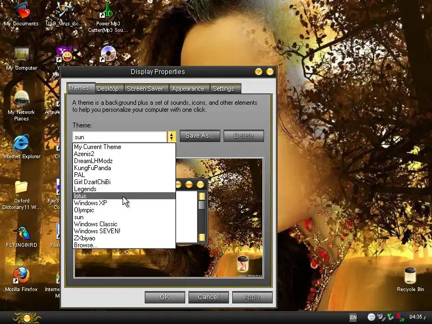Choose the Legends theme
The width and height of the screenshot is (432, 324).
124,189
